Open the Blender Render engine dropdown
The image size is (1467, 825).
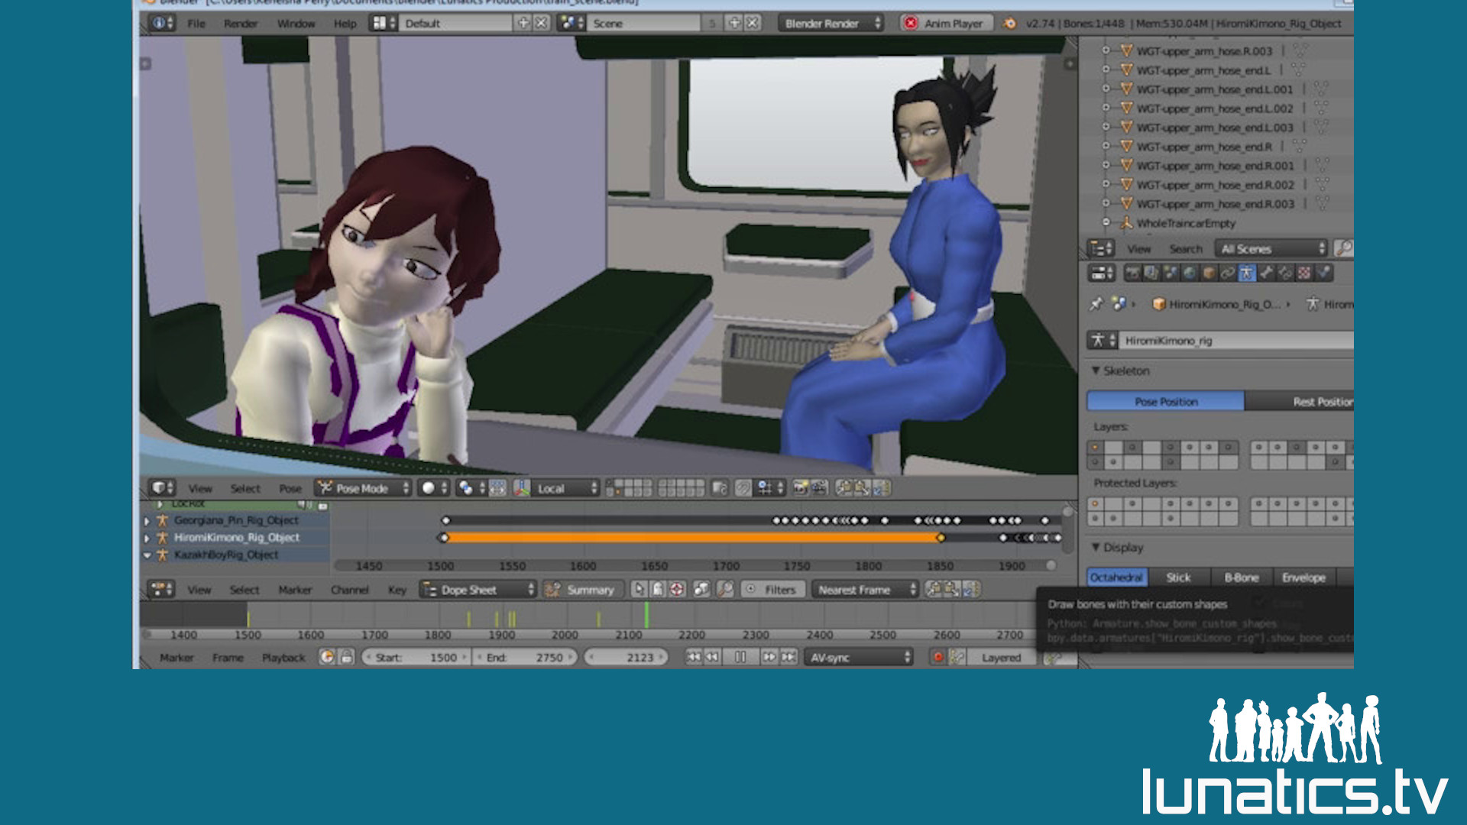pos(831,24)
